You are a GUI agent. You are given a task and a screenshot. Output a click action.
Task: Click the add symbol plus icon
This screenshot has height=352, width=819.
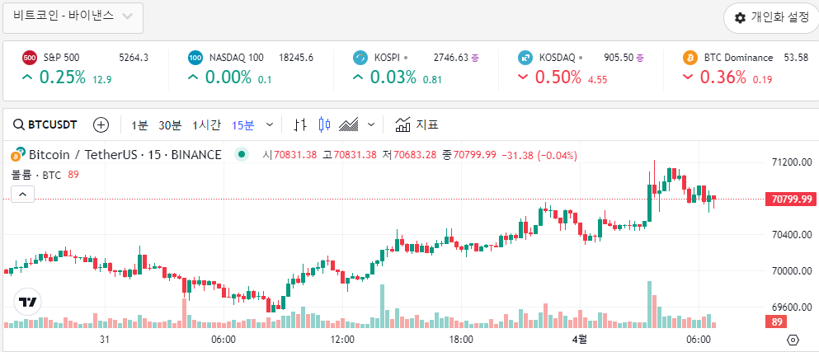(x=101, y=125)
